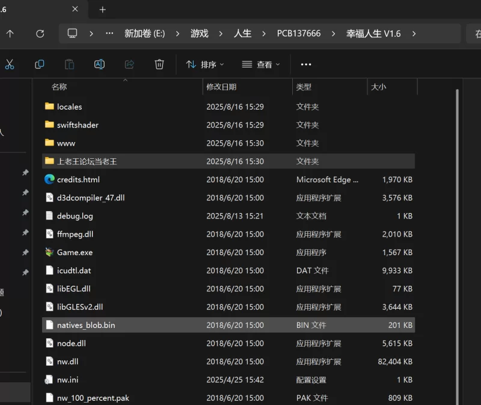Image resolution: width=481 pixels, height=405 pixels.
Task: Click the file name debug.log
Action: (x=75, y=216)
